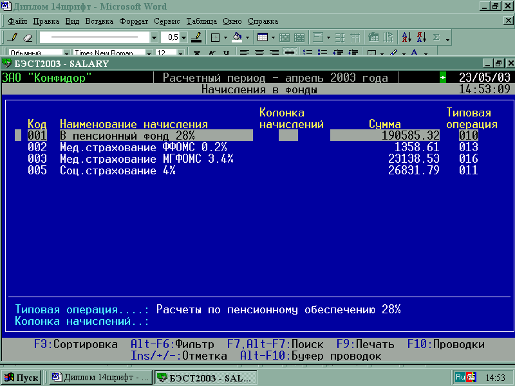Image resolution: width=515 pixels, height=386 pixels.
Task: Open the Файл menu
Action: pos(17,21)
